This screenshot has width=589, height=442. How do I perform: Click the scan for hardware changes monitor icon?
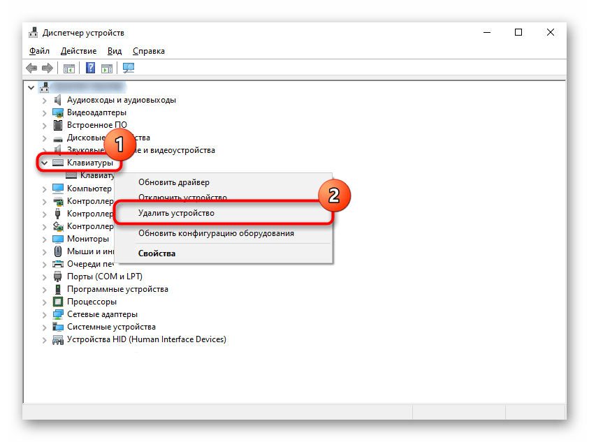[x=128, y=68]
